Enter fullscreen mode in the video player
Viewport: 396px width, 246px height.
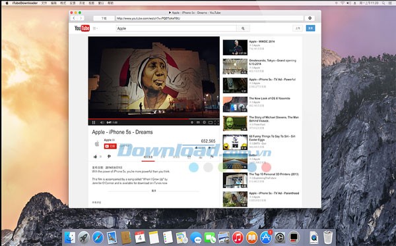click(x=216, y=122)
